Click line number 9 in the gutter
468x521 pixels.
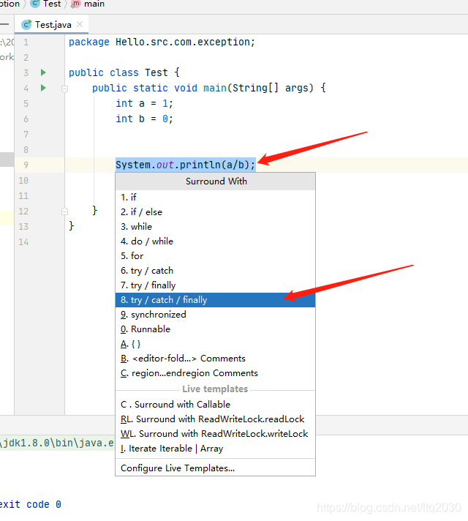[26, 165]
